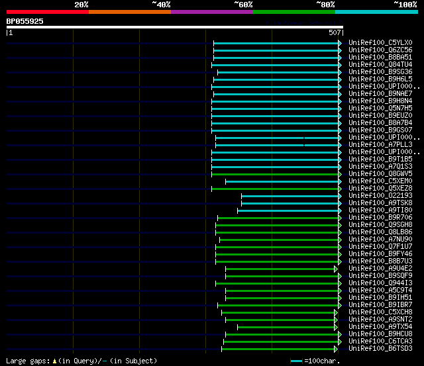
Task: Select the UniRef100_B9FY46 hit label
Action: click(x=380, y=254)
